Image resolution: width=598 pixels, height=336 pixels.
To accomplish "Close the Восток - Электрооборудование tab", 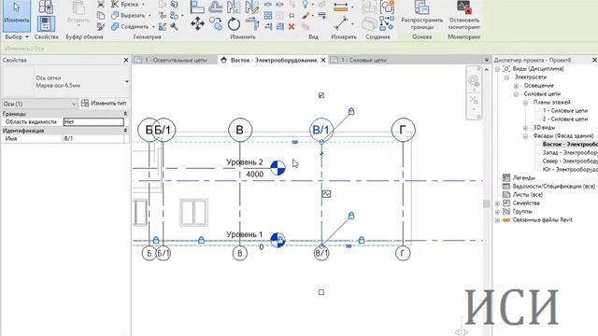I will click(323, 60).
